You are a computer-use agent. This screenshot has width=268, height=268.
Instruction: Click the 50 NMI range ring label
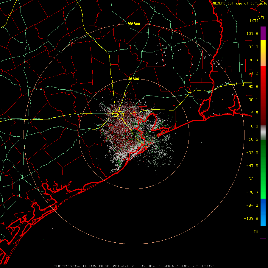click(134, 79)
